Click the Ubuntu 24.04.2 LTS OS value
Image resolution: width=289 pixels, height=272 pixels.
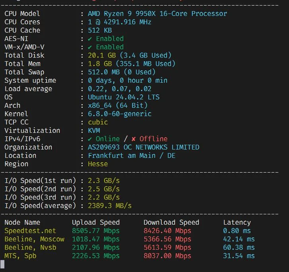(x=124, y=97)
